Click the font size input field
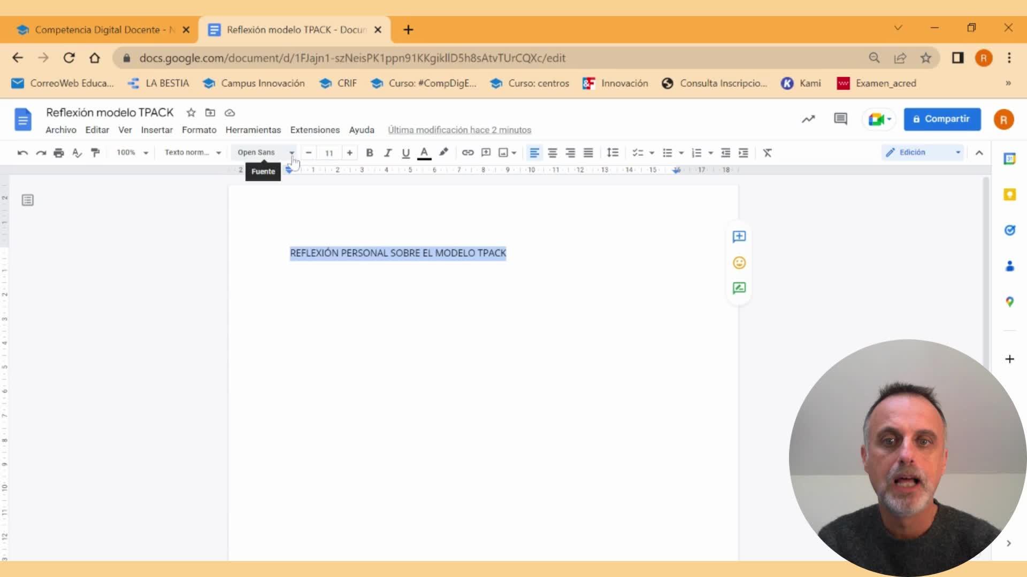The height and width of the screenshot is (577, 1027). tap(329, 153)
